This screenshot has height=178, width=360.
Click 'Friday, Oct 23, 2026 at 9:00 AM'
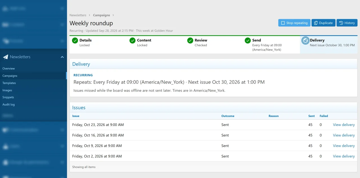(98, 125)
